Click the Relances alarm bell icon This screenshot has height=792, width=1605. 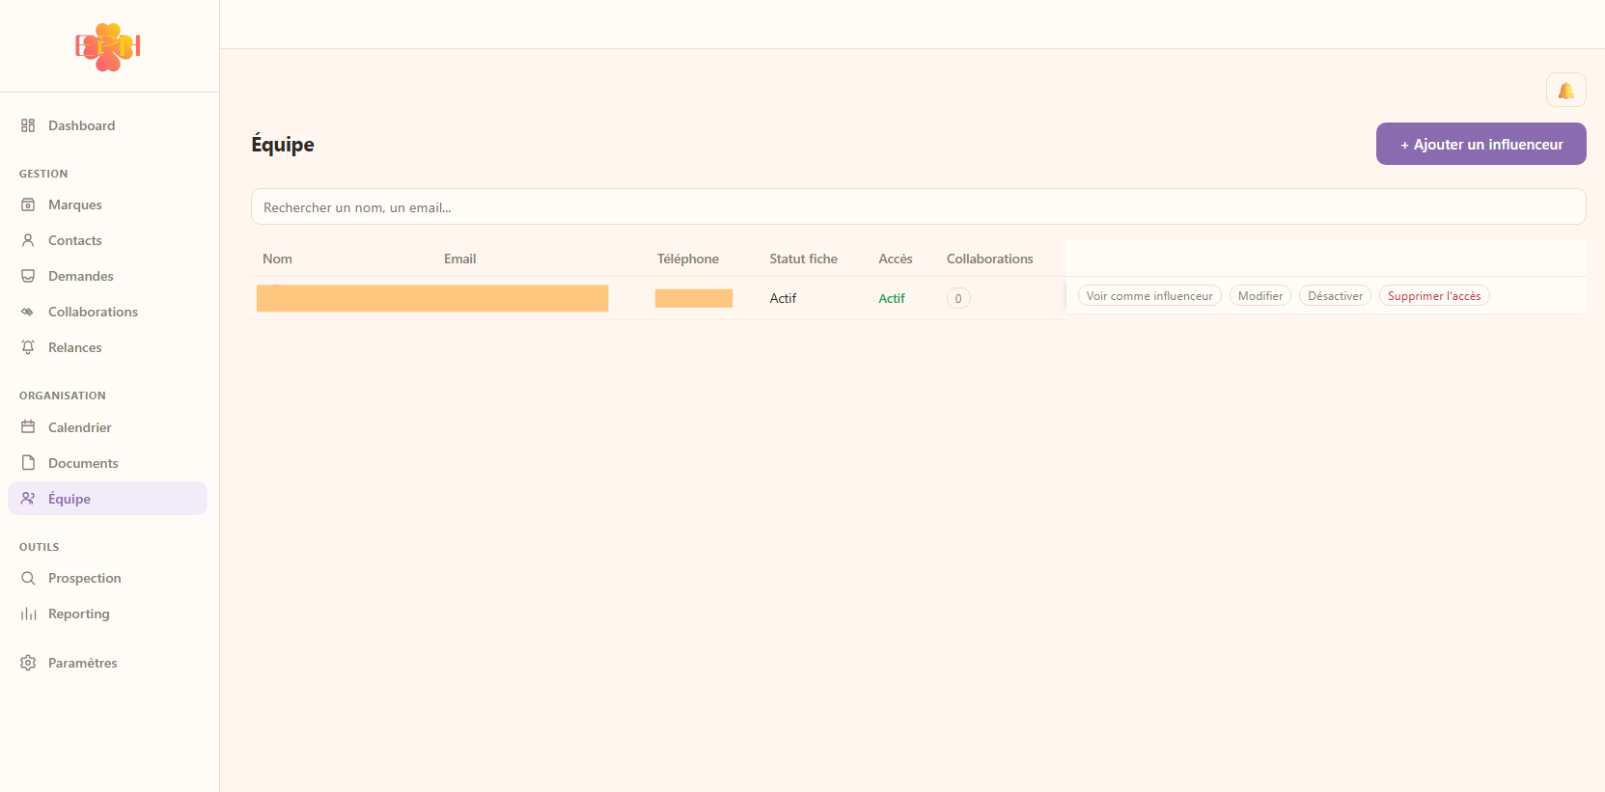pos(28,347)
